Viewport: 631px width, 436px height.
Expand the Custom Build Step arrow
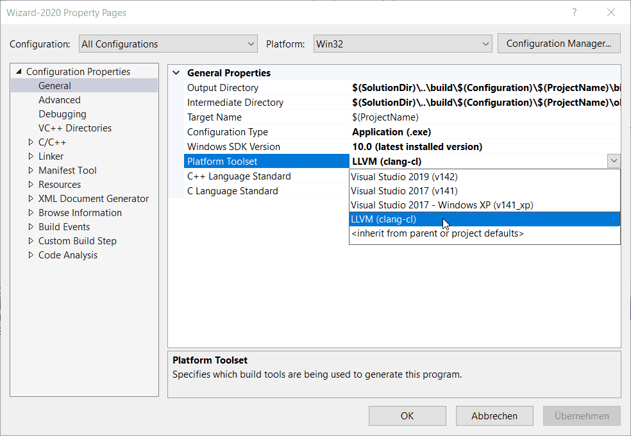point(31,240)
